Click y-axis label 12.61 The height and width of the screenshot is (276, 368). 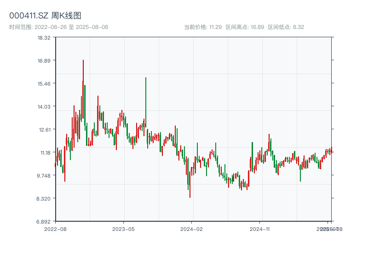tap(45, 130)
